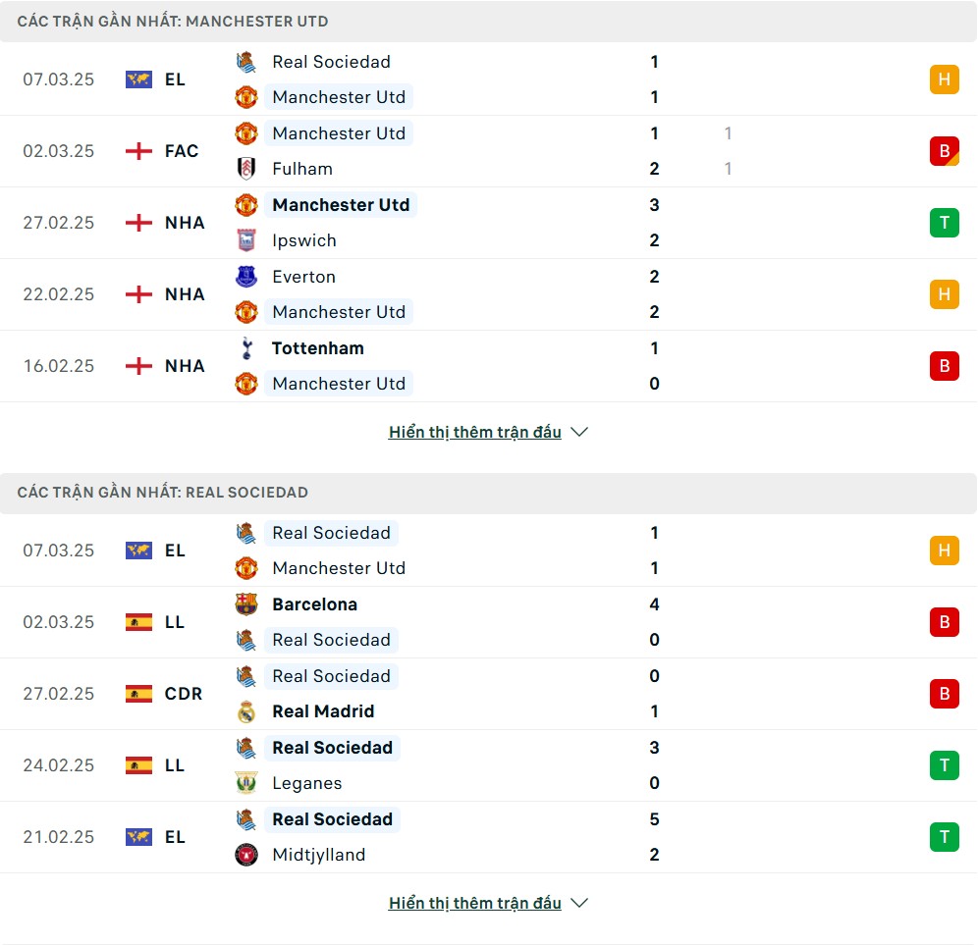The width and height of the screenshot is (978, 945).
Task: Click the red B badge for Tottenham match
Action: 945,366
